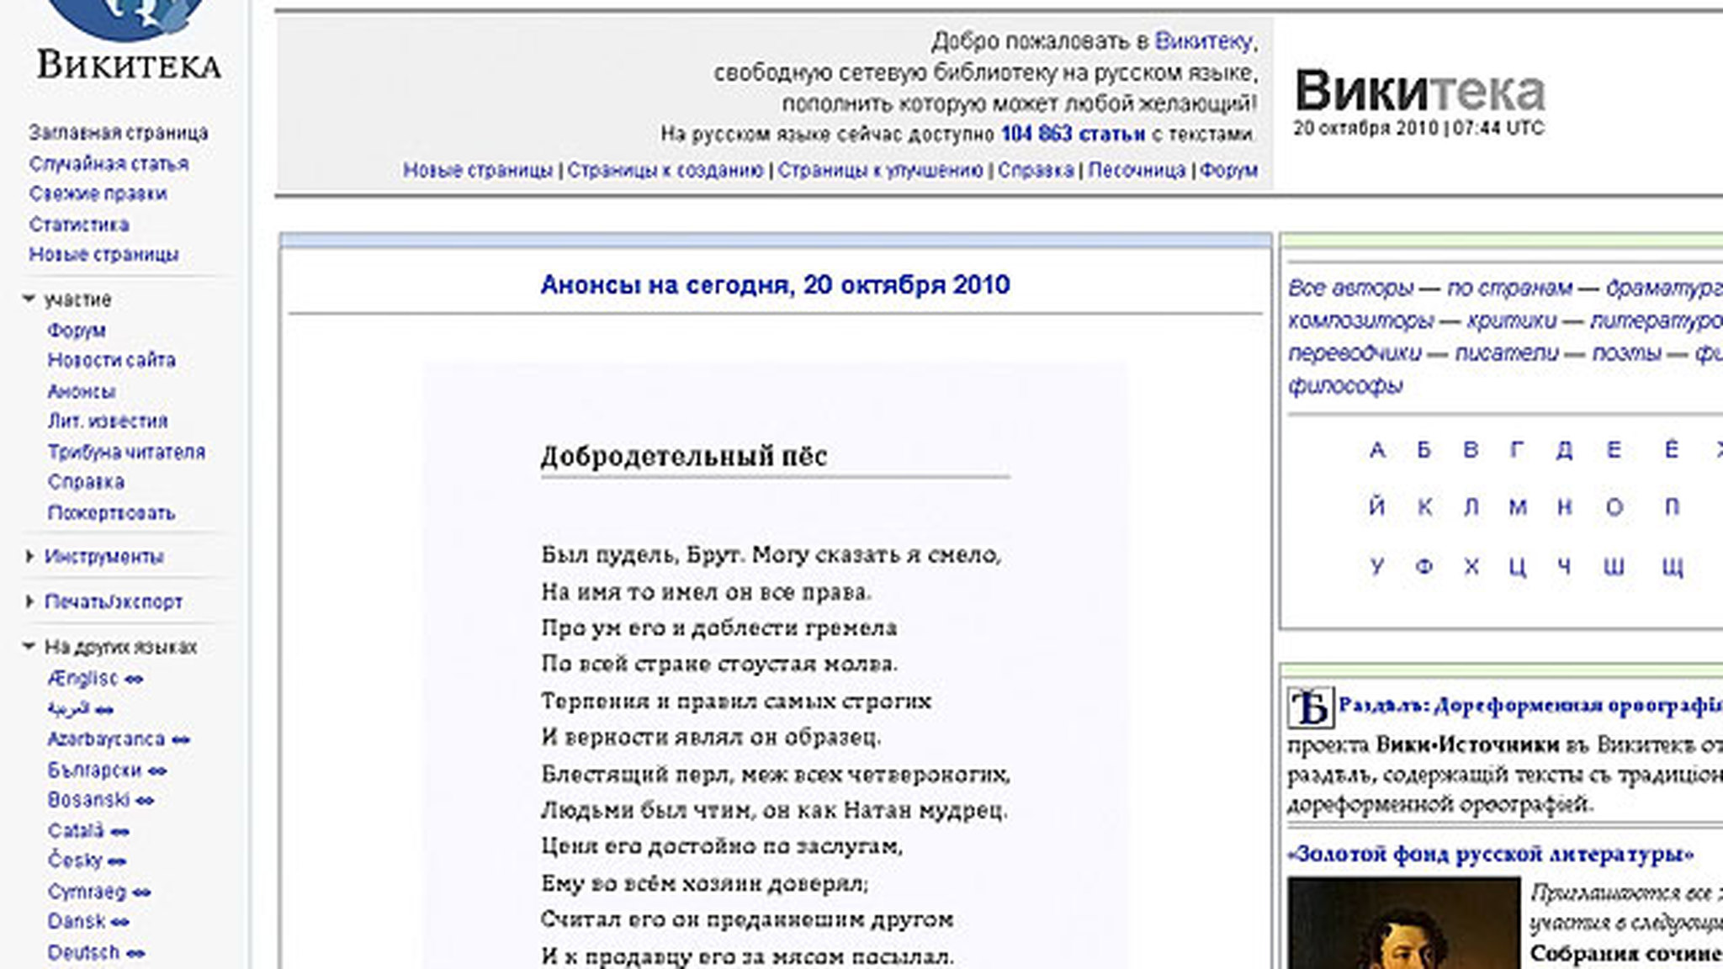Expand the Печать/экспорт sidebar section
Image resolution: width=1723 pixels, height=969 pixels.
29,601
